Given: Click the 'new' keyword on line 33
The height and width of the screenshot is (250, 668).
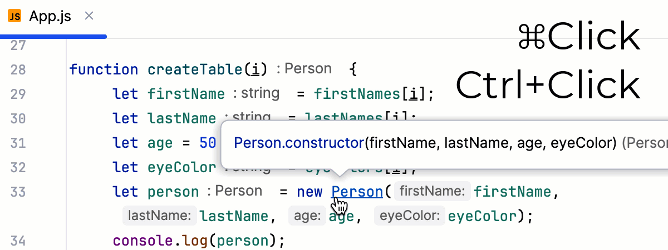Looking at the screenshot, I should 310,192.
